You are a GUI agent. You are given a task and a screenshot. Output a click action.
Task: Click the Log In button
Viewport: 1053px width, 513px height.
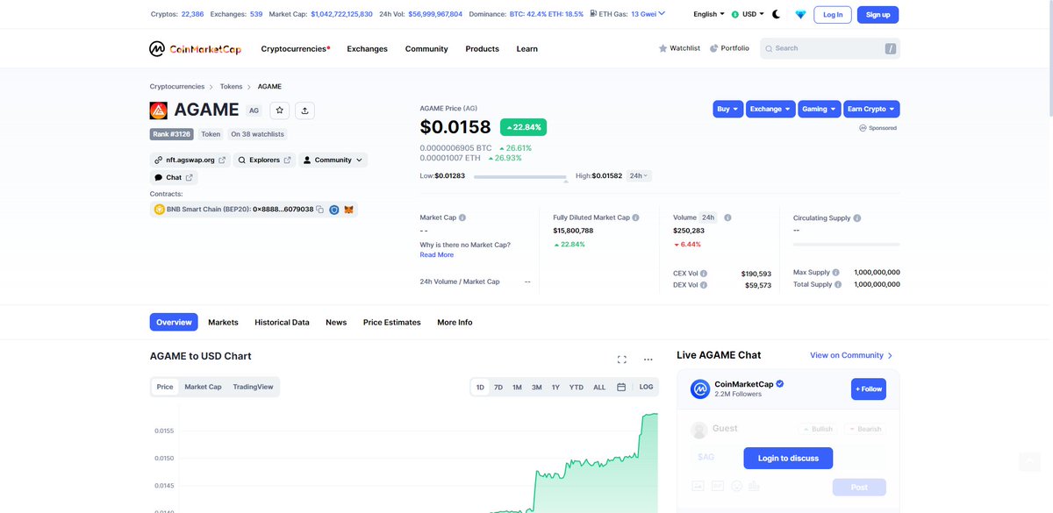pyautogui.click(x=833, y=15)
